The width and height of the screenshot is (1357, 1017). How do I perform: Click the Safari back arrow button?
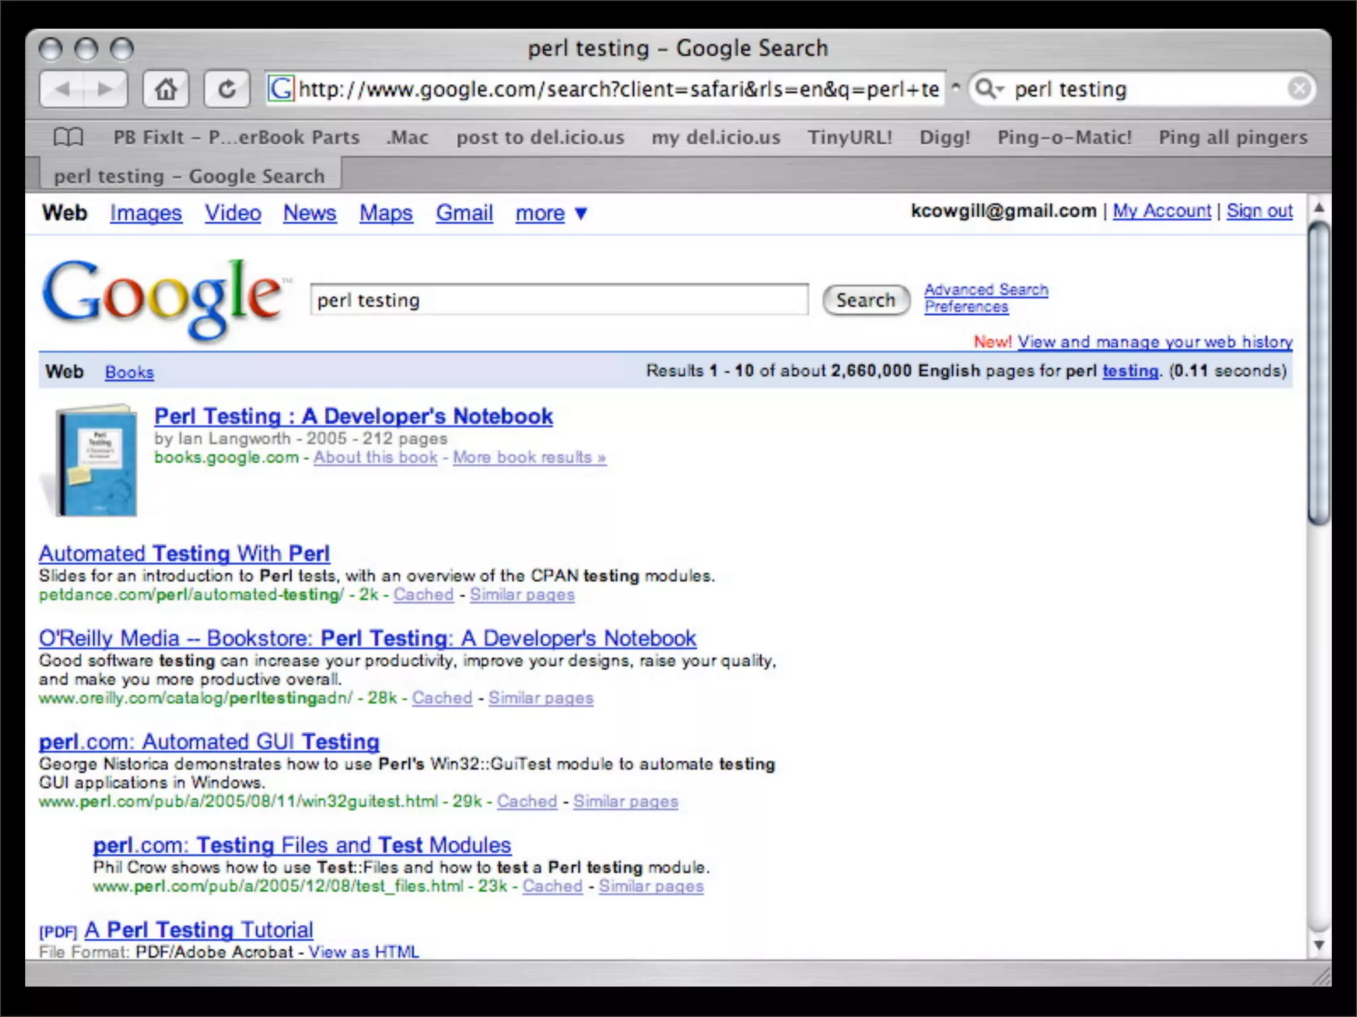point(62,89)
